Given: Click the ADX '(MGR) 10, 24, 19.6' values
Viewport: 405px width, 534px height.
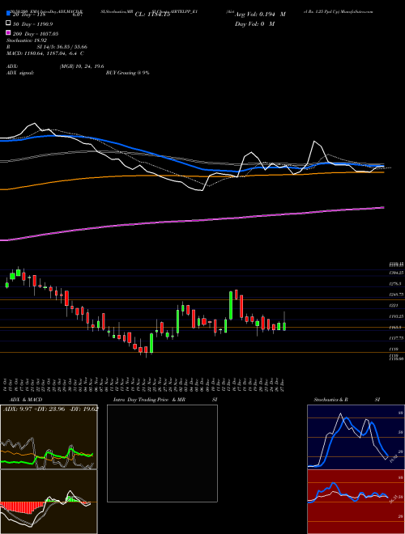Looking at the screenshot, I should (82, 66).
